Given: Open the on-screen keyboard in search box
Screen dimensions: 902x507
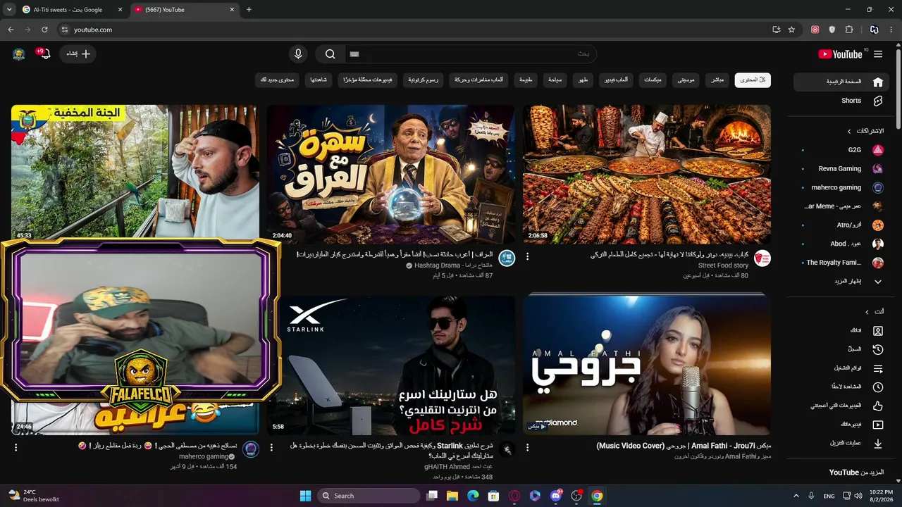Looking at the screenshot, I should (x=354, y=54).
